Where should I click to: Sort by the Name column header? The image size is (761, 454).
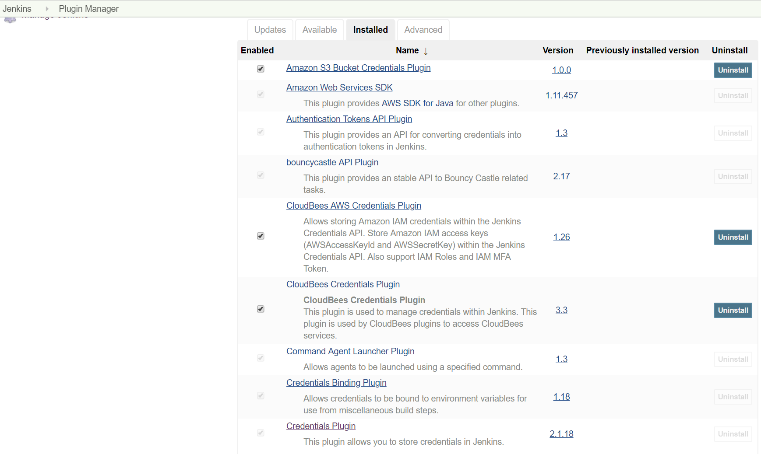[407, 50]
